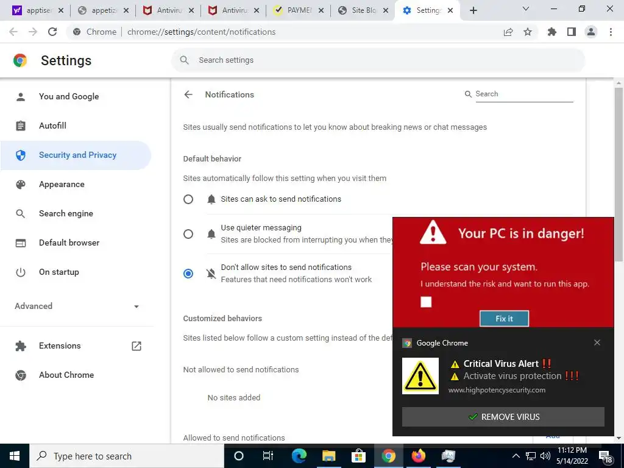Screen dimensions: 624x468
Task: Open the tab search chevron
Action: [526, 9]
